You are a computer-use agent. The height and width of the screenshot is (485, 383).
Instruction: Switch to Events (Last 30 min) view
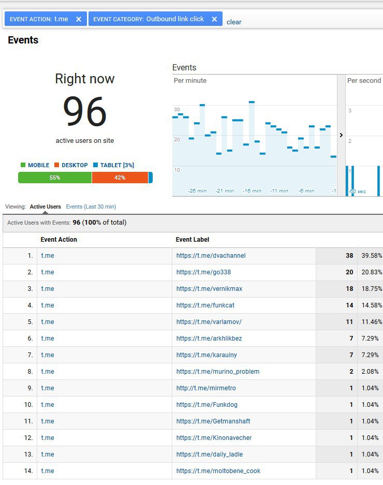[x=91, y=207]
